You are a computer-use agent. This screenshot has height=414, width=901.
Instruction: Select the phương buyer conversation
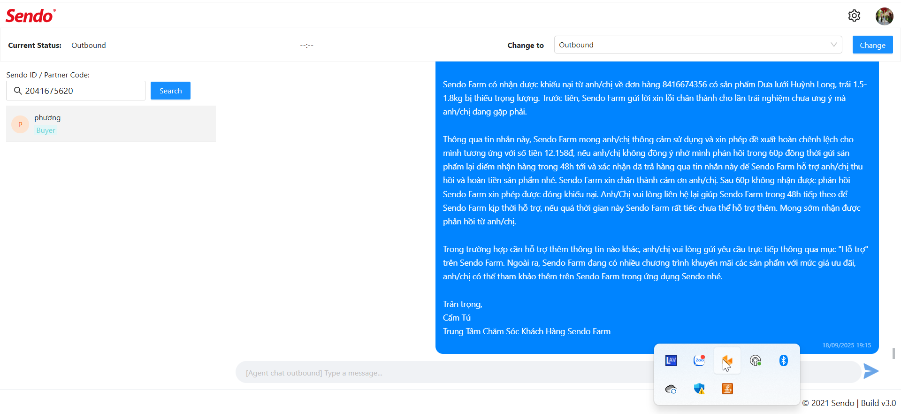point(111,123)
